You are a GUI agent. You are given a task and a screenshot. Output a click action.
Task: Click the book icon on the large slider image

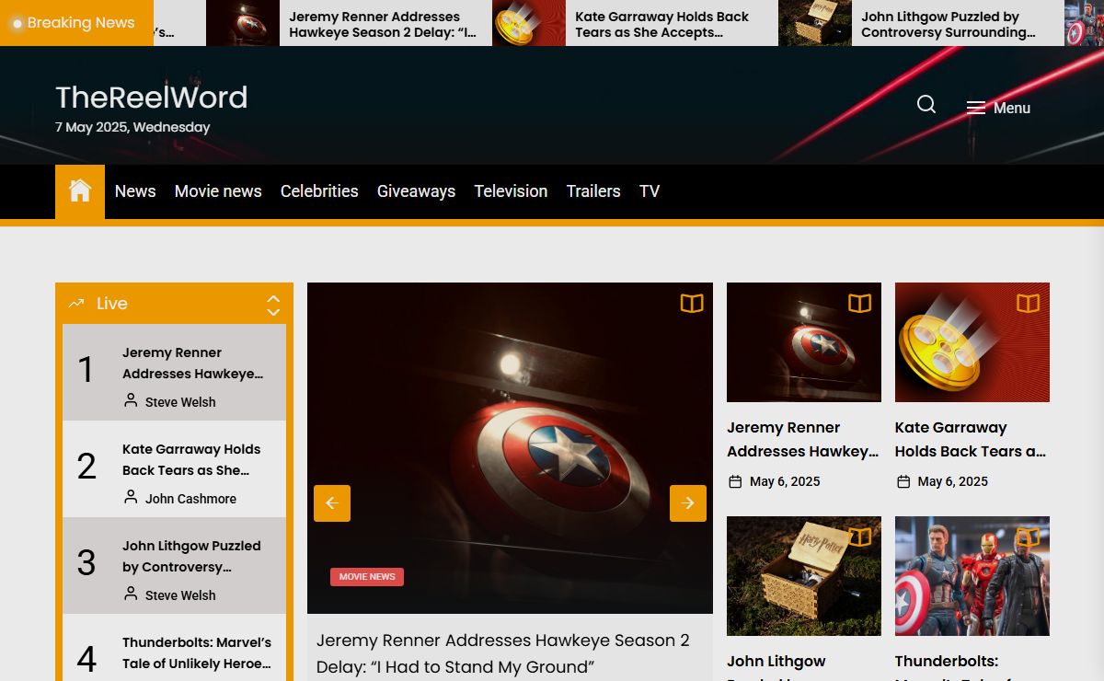692,304
